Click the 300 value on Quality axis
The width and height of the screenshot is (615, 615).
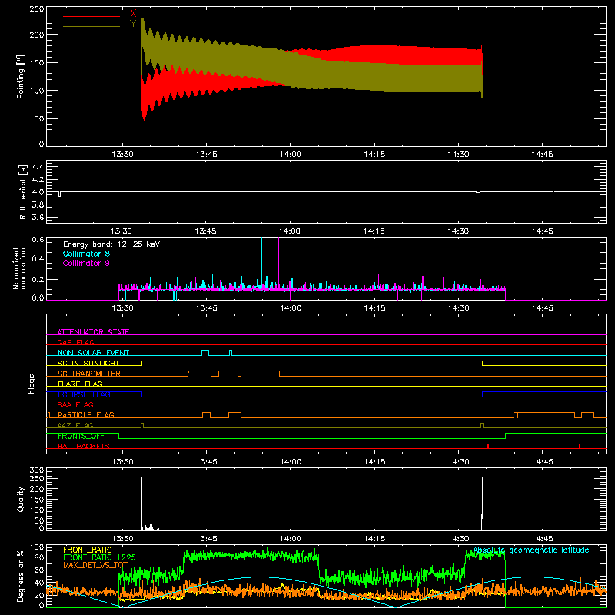(37, 470)
